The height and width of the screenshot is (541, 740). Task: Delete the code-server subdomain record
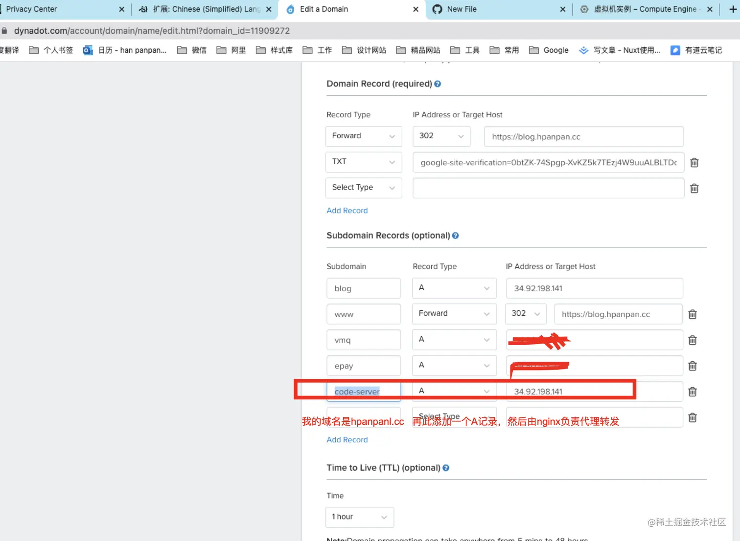point(693,391)
